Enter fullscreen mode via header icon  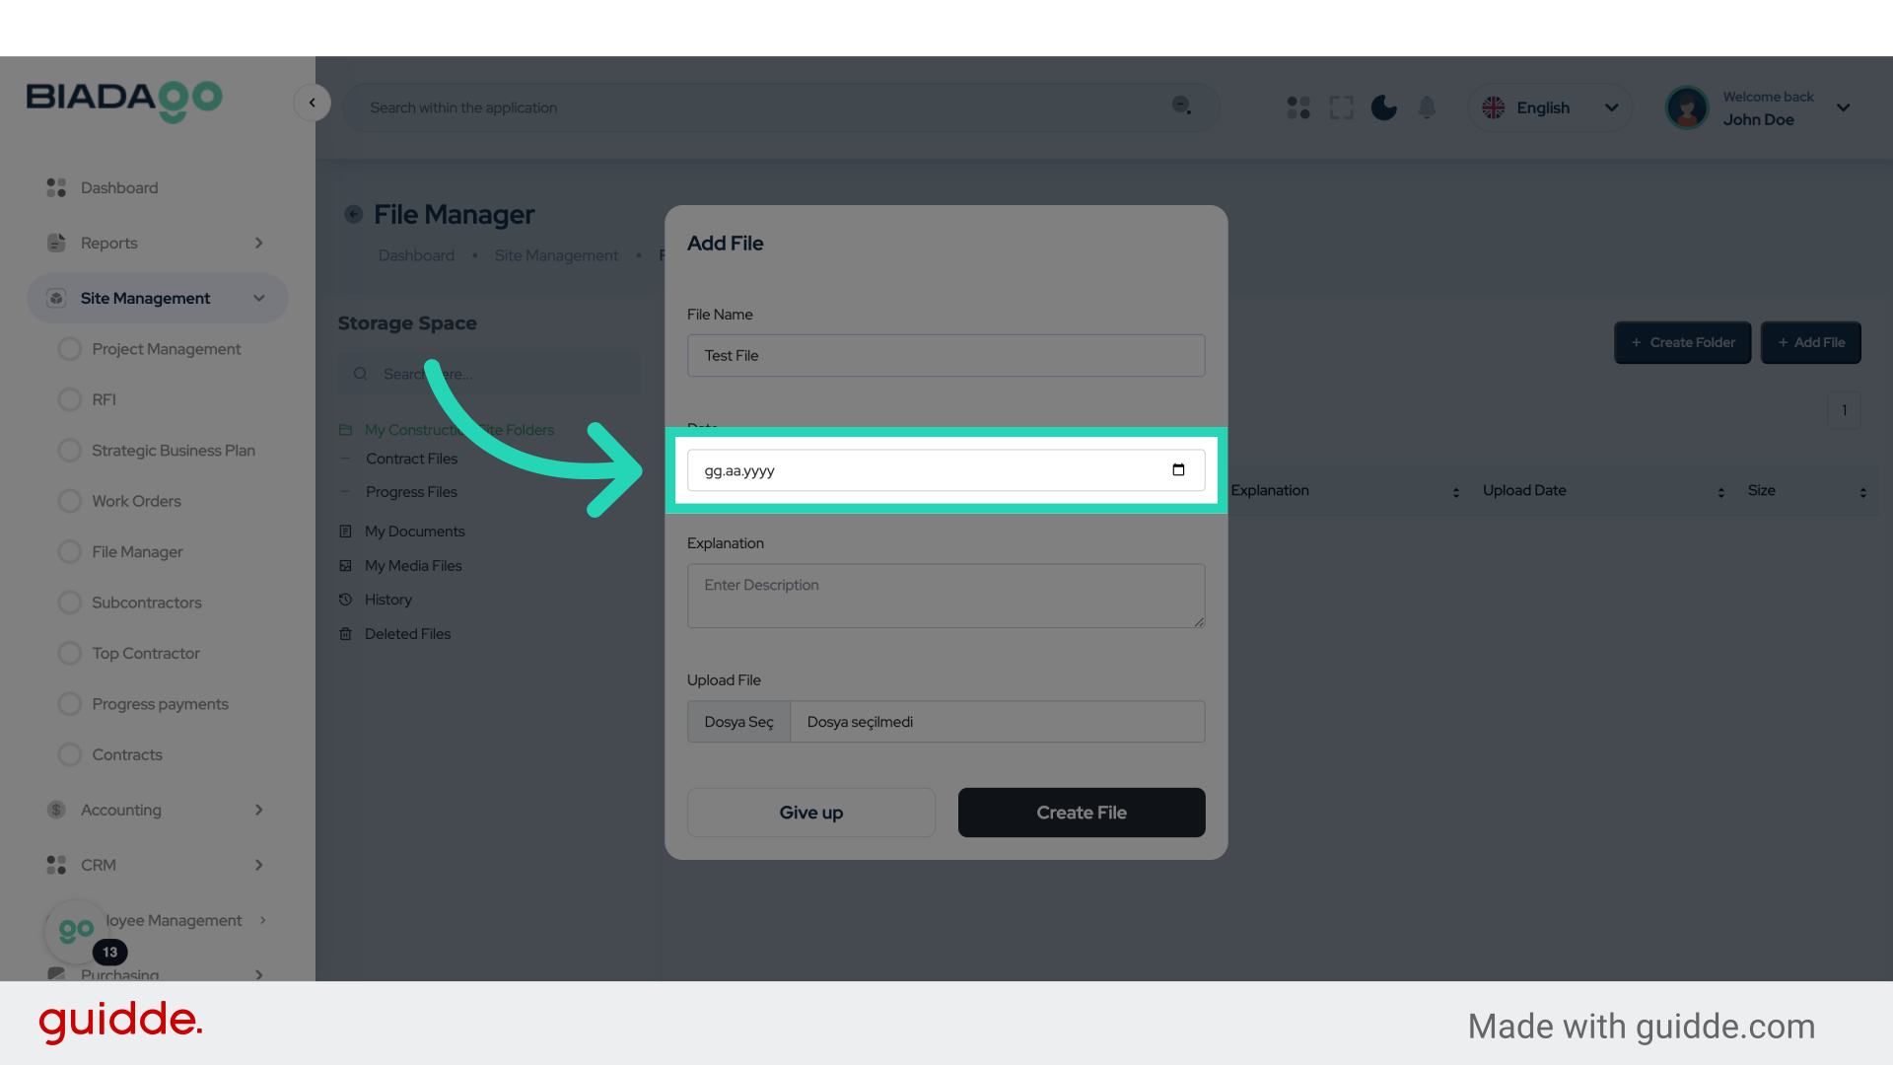pyautogui.click(x=1341, y=107)
